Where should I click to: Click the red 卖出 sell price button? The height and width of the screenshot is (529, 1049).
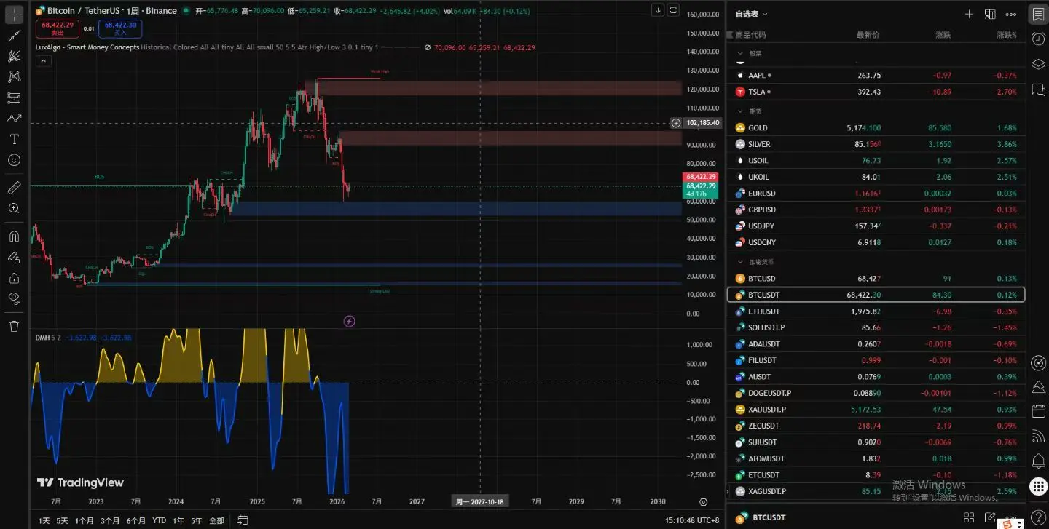click(58, 28)
